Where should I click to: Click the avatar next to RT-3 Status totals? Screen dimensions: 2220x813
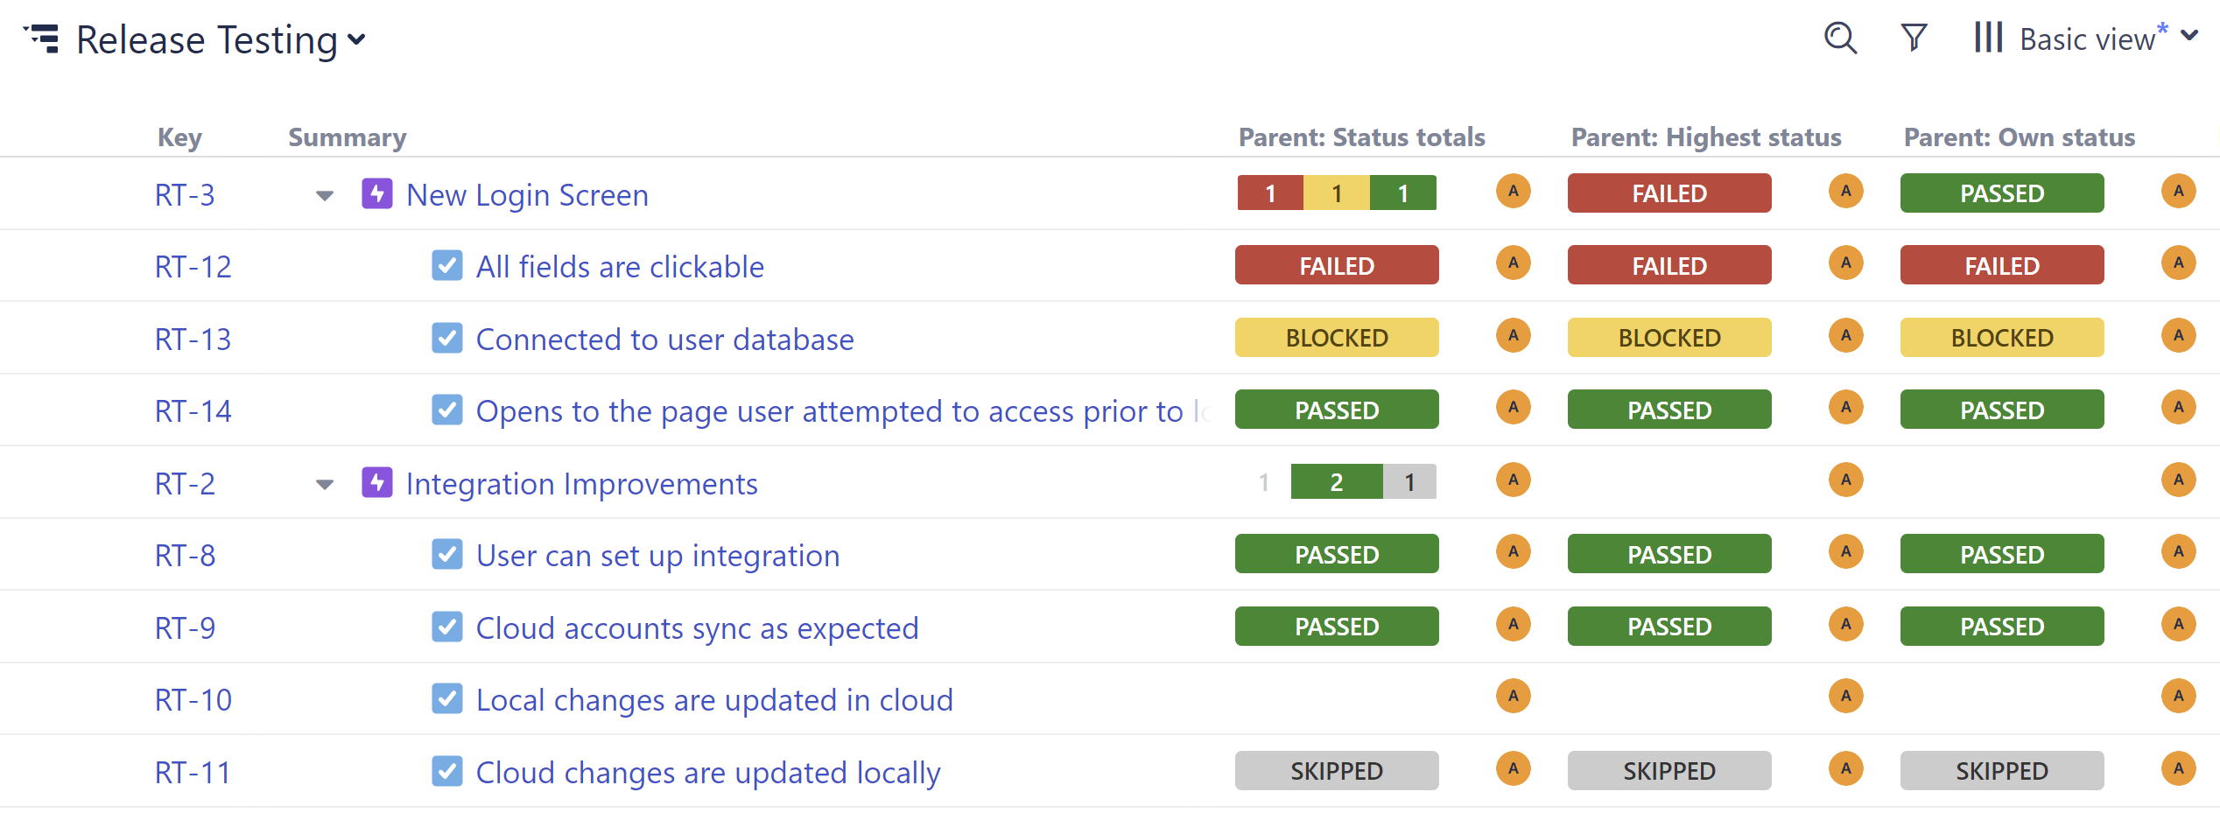pos(1513,192)
